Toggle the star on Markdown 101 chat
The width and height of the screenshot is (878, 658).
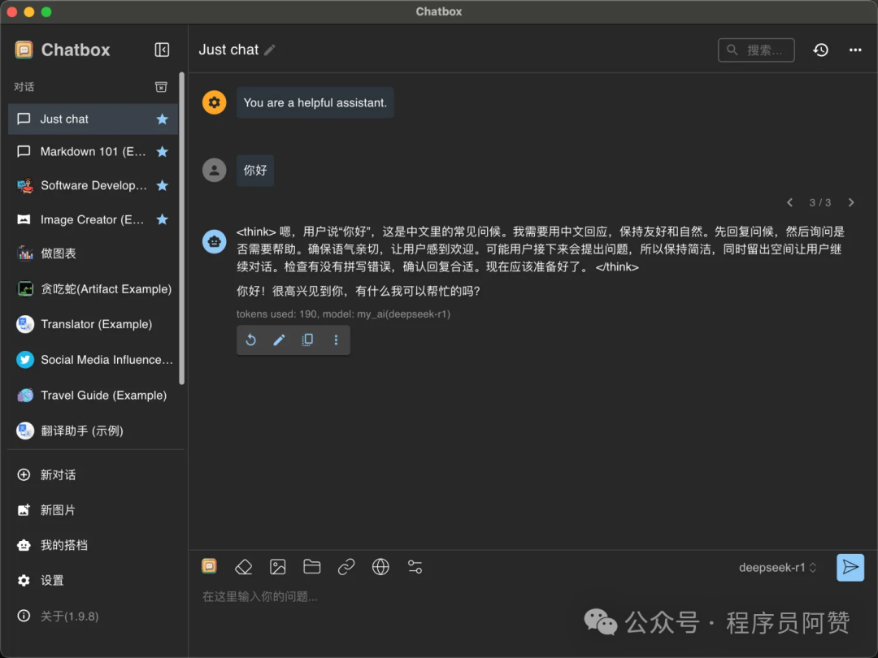pyautogui.click(x=162, y=152)
